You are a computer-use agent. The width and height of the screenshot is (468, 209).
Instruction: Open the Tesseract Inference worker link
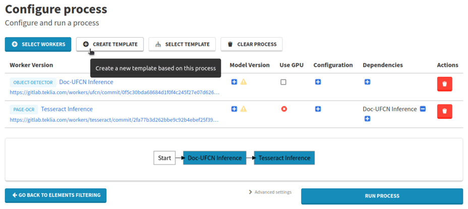[x=67, y=109]
